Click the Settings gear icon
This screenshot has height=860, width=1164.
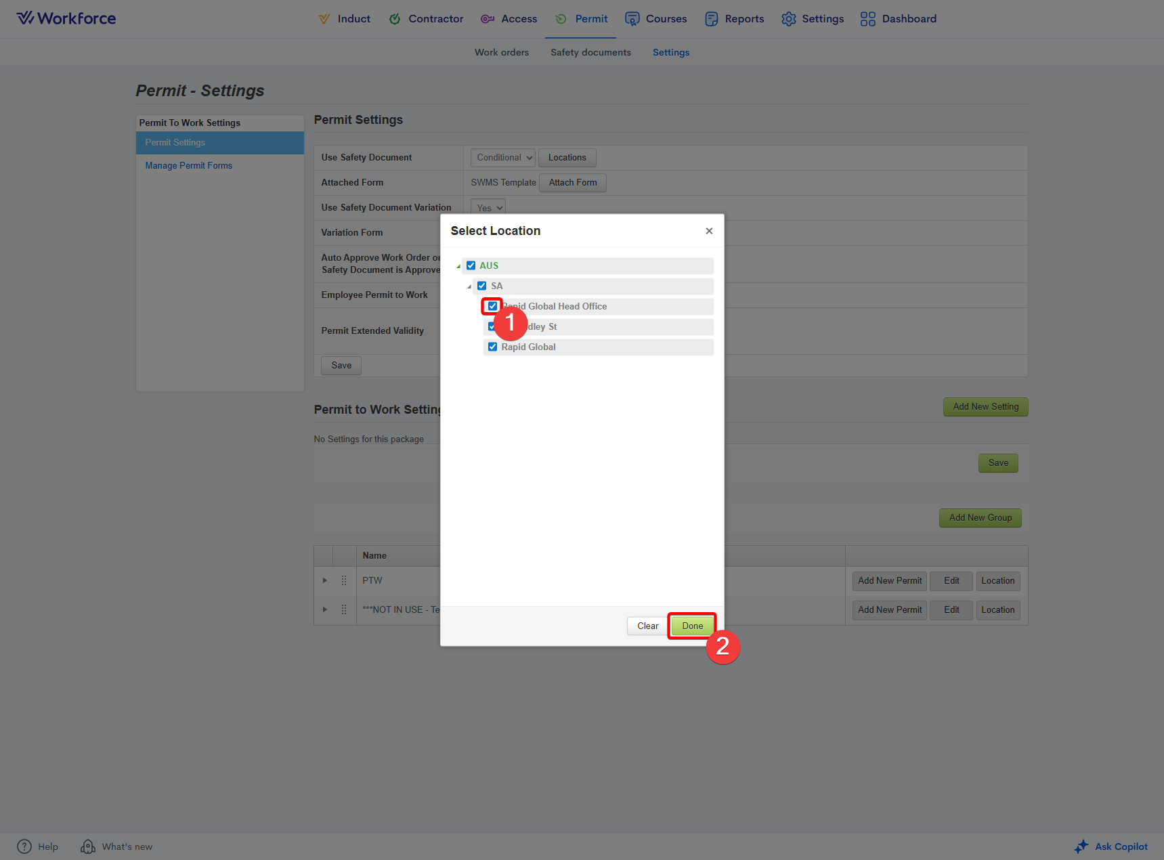pos(788,19)
